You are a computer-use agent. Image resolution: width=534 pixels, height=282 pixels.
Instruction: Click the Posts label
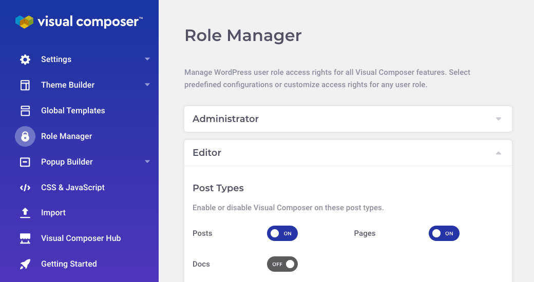click(x=202, y=233)
